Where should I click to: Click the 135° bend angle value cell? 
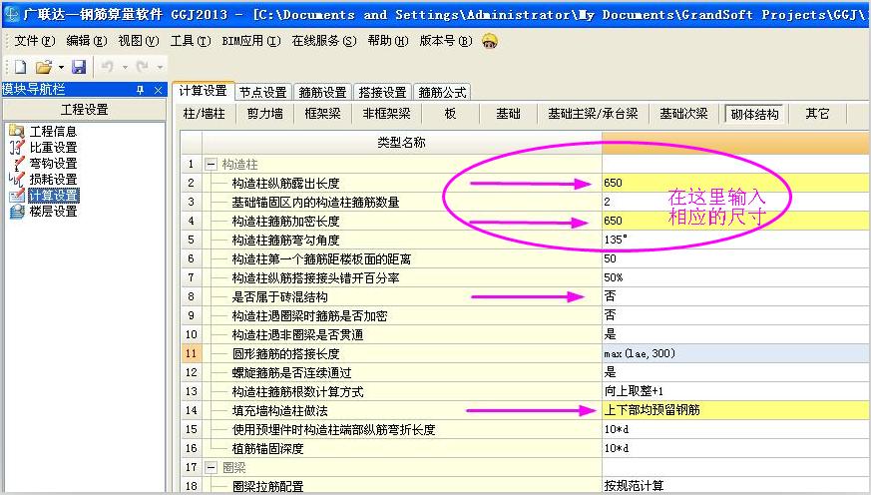[736, 240]
